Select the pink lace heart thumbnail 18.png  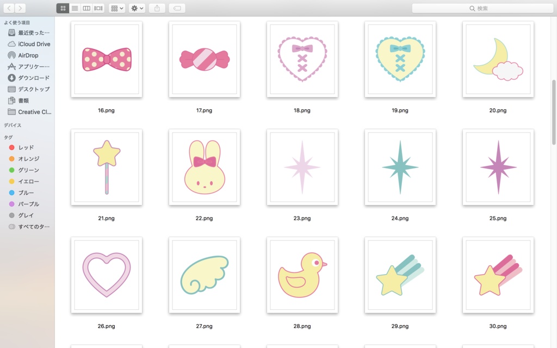click(302, 59)
